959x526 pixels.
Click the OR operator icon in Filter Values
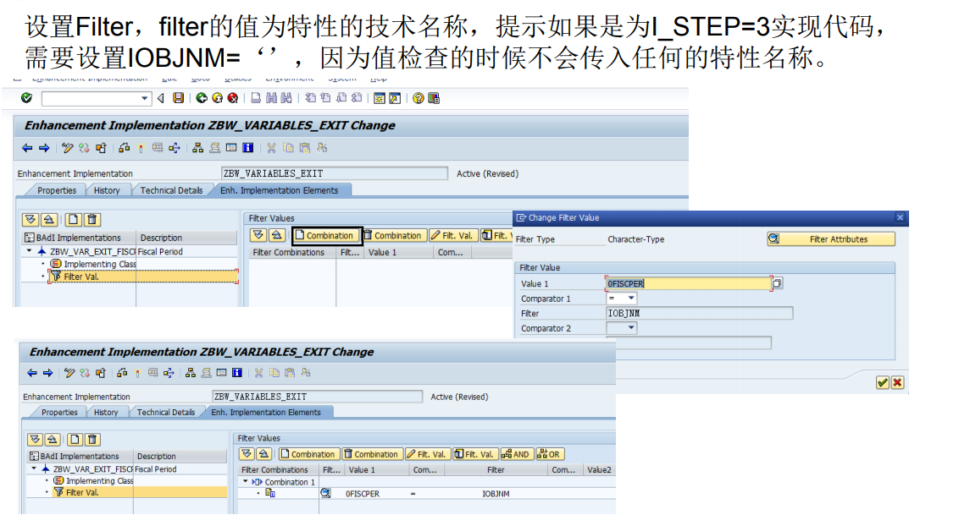pos(548,453)
